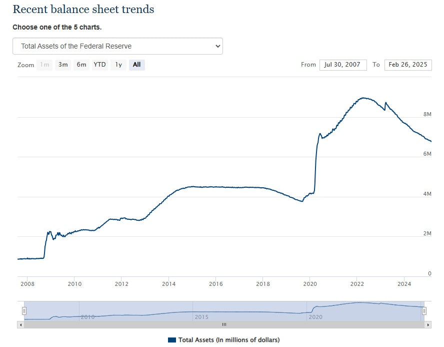This screenshot has width=444, height=347.
Task: Click the 2015 label in navigator
Action: tap(201, 317)
